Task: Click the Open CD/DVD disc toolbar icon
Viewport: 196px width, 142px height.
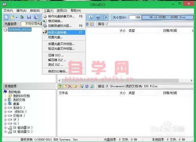Action: tap(22, 17)
